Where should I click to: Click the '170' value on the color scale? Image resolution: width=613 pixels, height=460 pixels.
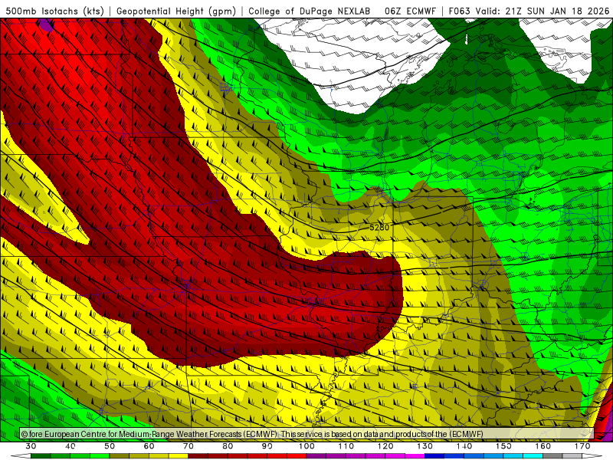pos(582,446)
